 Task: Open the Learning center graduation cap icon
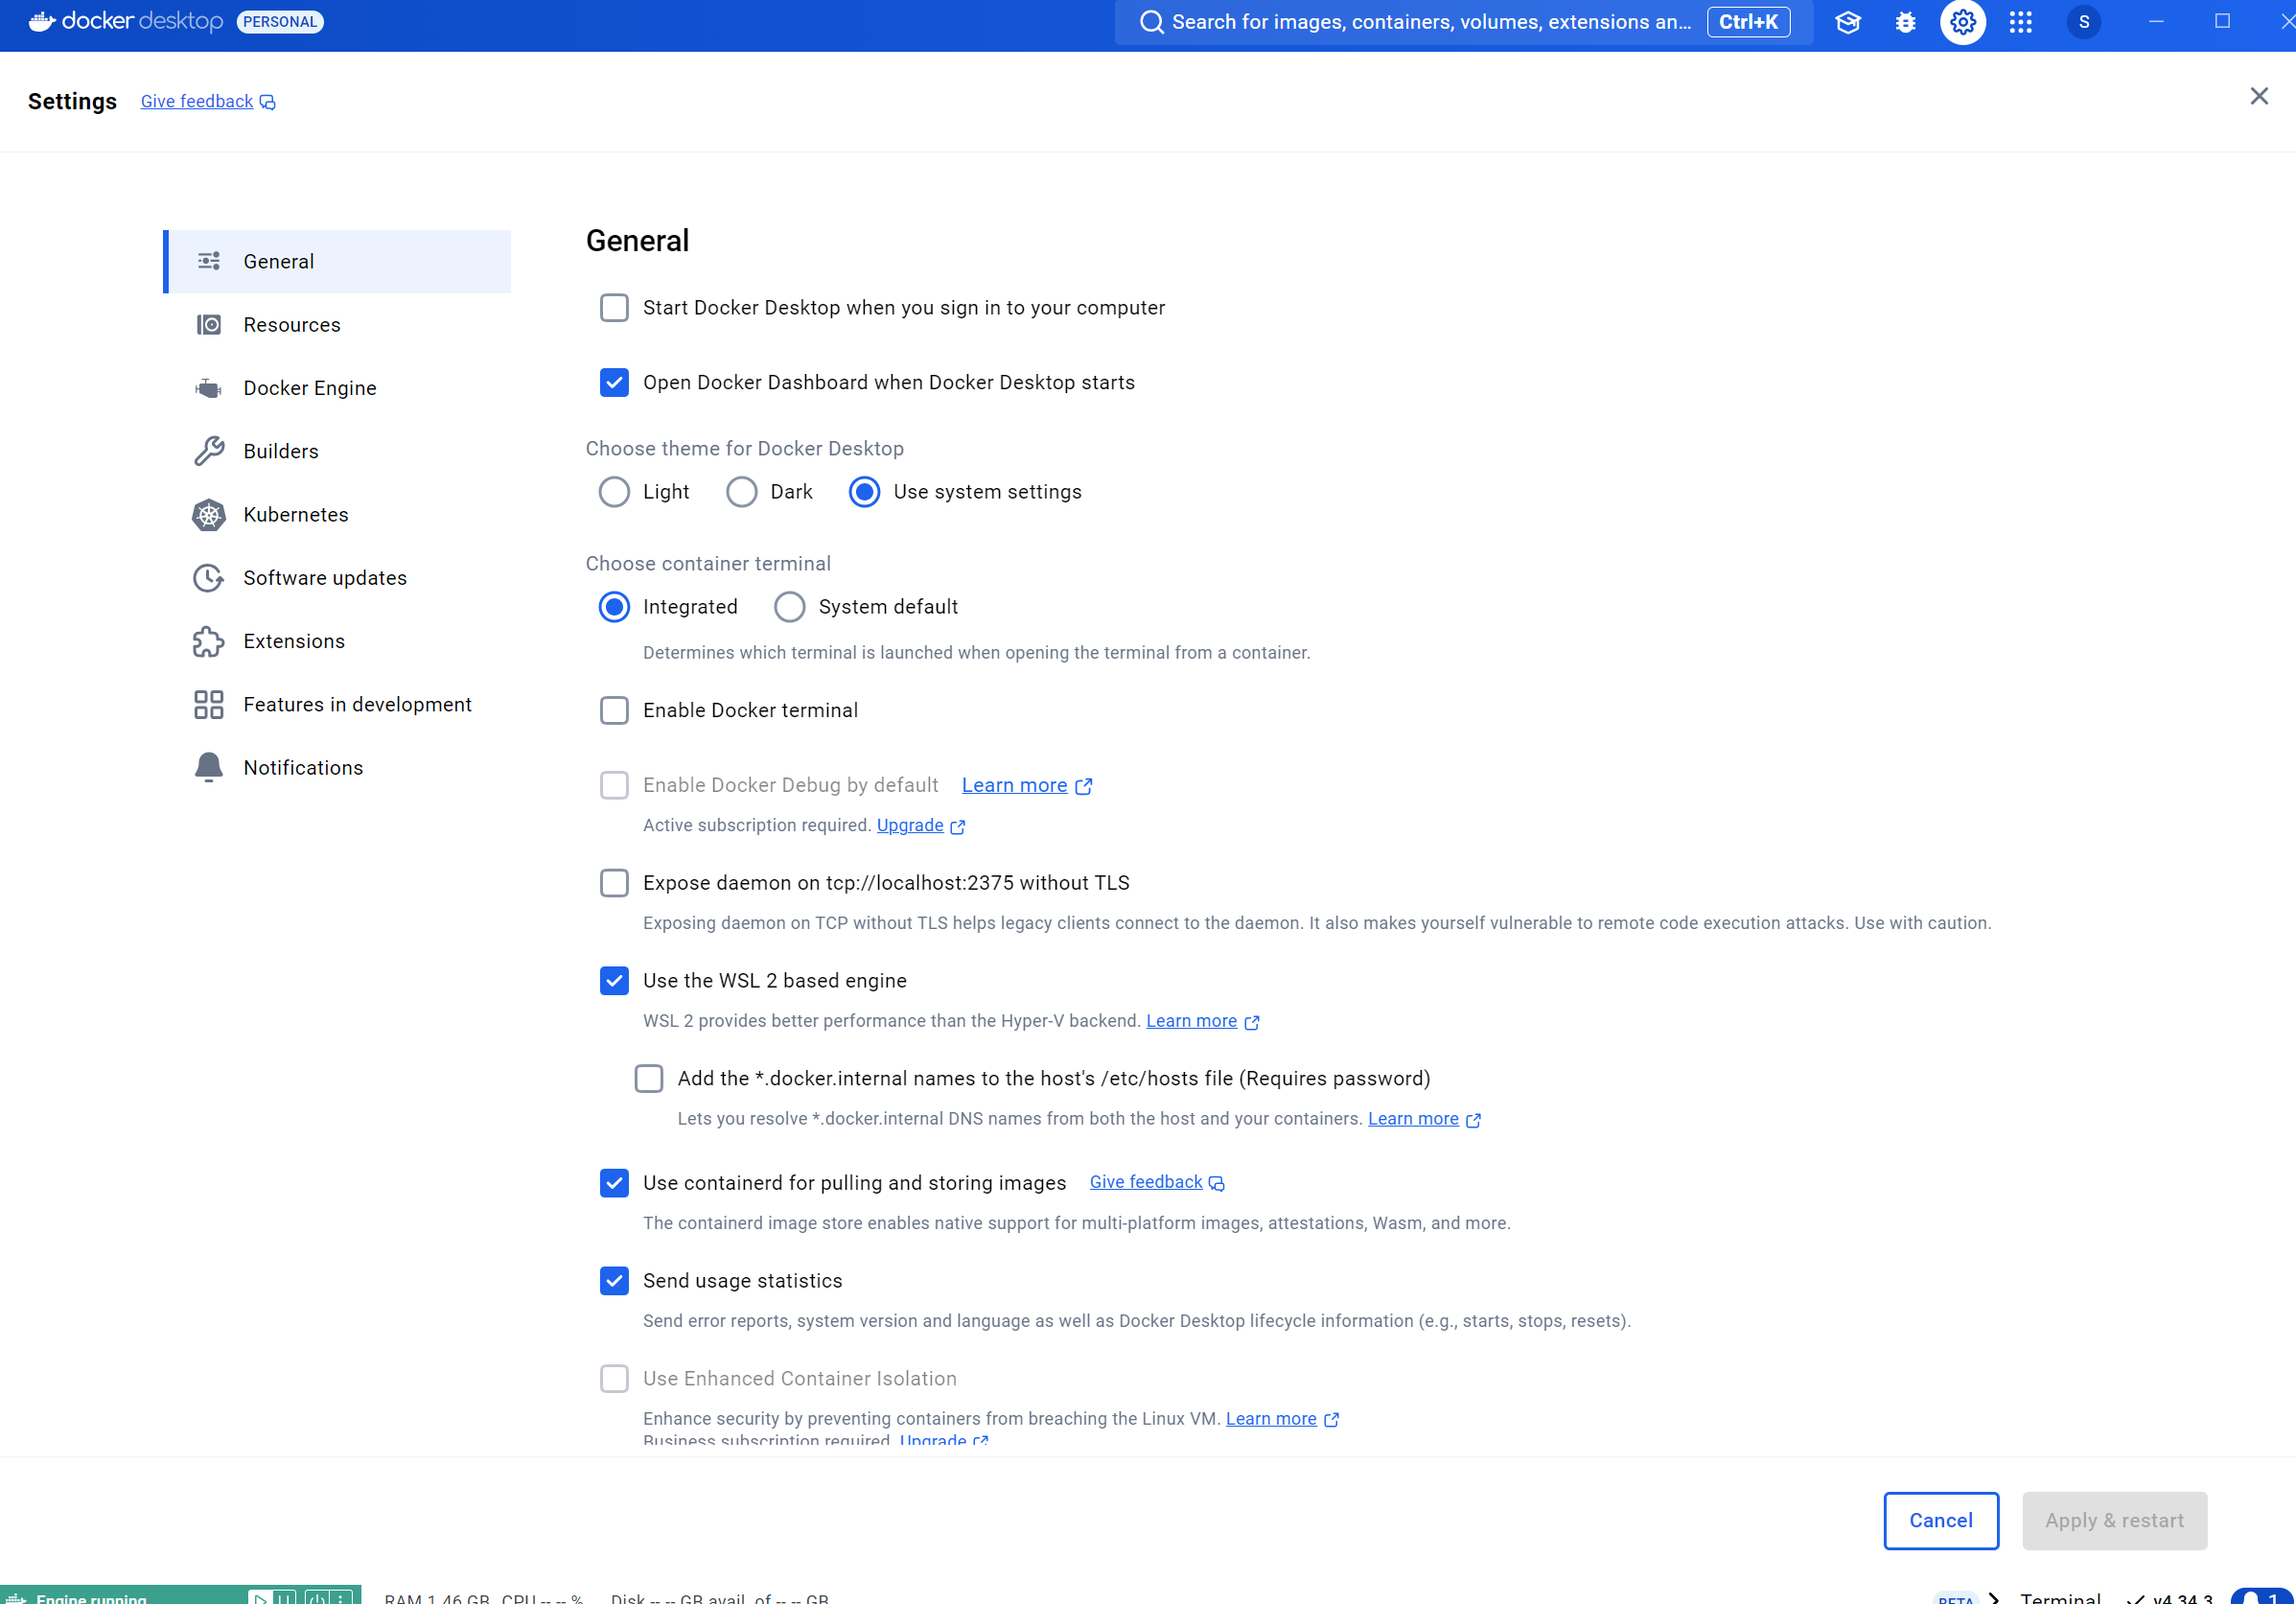click(1847, 22)
